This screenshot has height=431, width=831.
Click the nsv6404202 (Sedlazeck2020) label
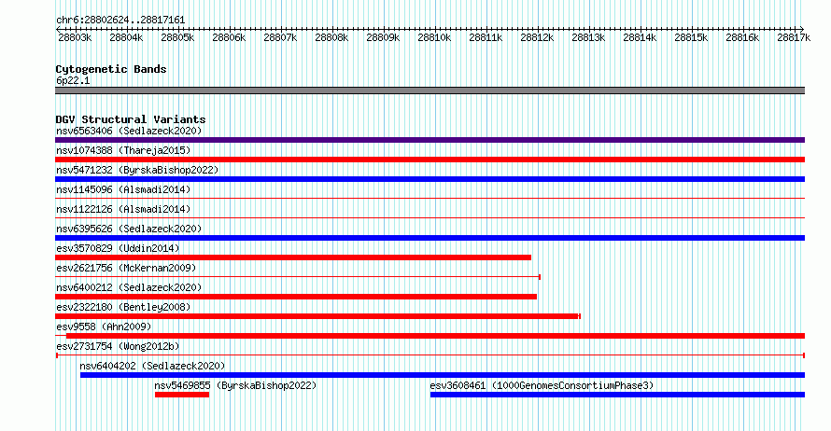click(x=152, y=366)
